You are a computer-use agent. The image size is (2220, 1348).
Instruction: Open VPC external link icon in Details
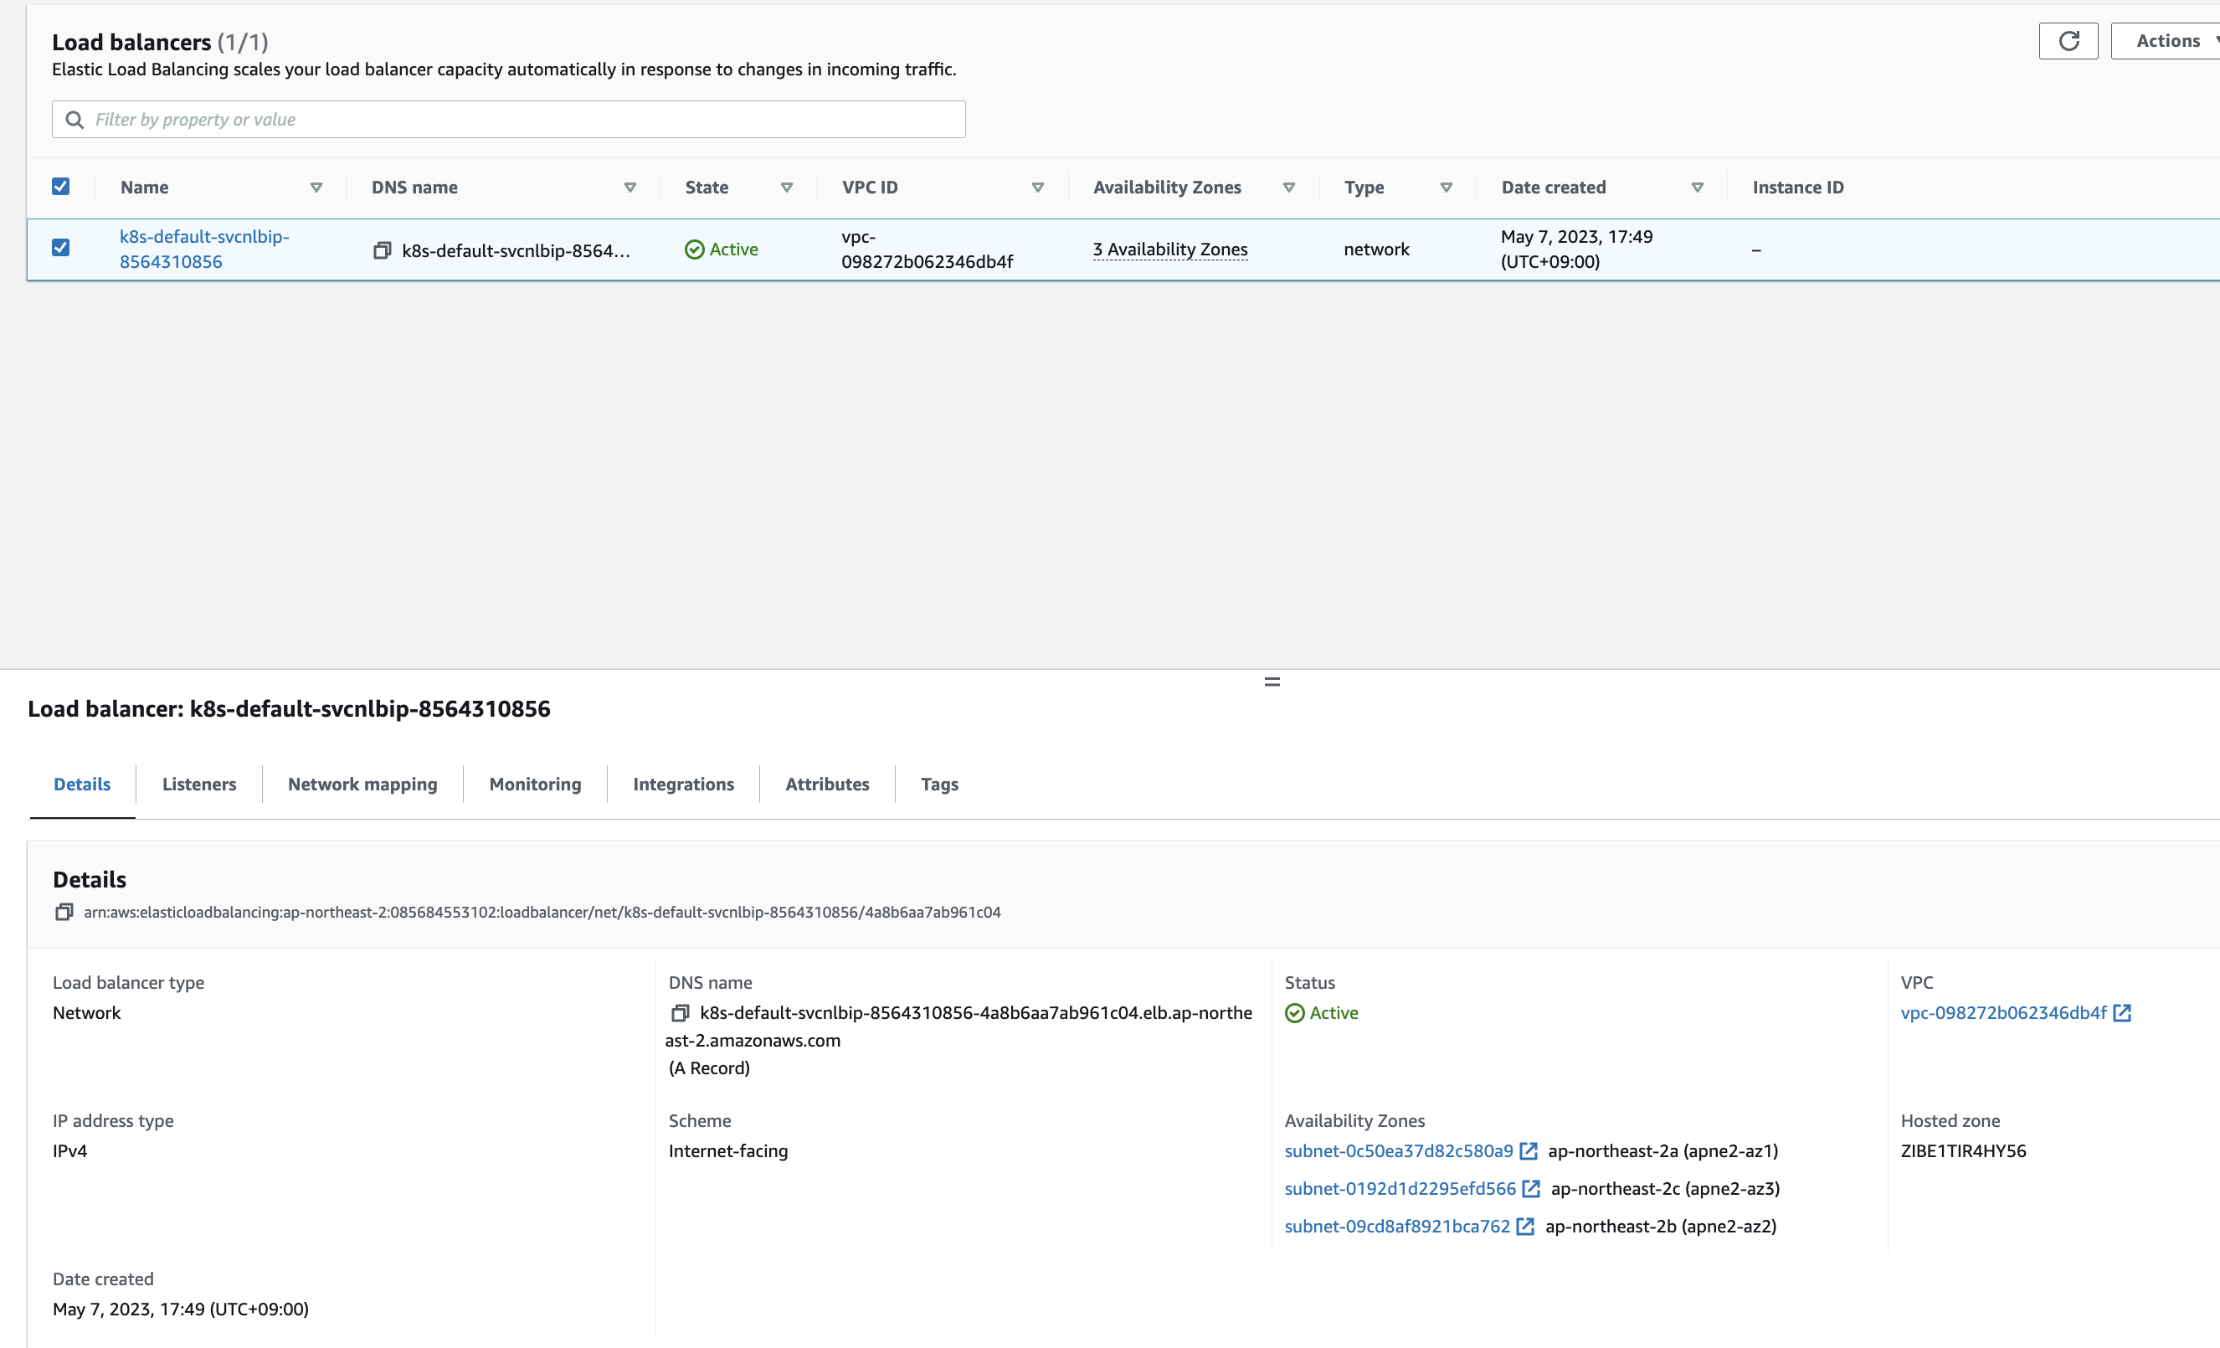pos(2122,1013)
